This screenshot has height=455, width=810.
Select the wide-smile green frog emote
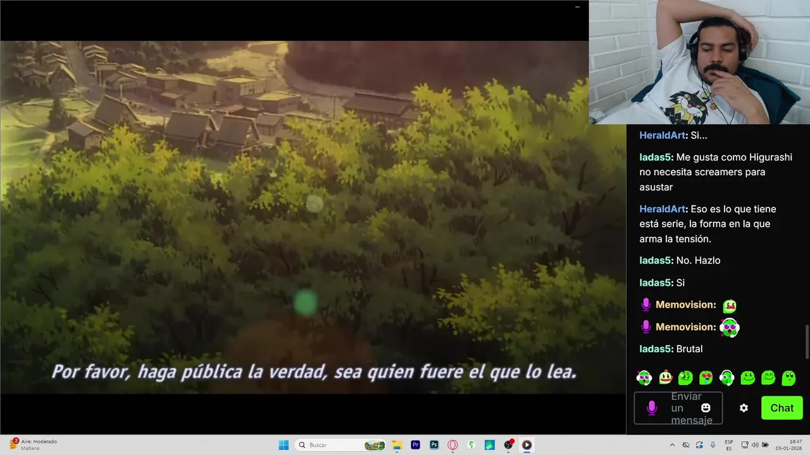click(748, 378)
